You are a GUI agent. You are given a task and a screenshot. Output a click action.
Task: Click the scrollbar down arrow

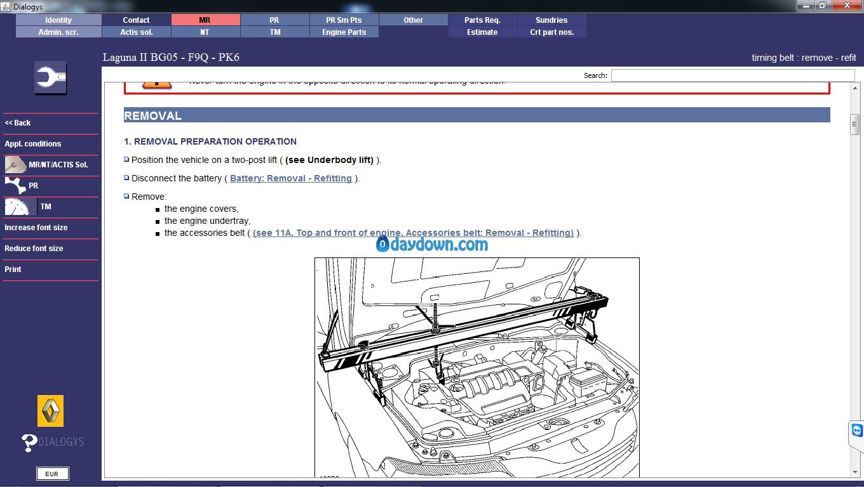tap(855, 472)
